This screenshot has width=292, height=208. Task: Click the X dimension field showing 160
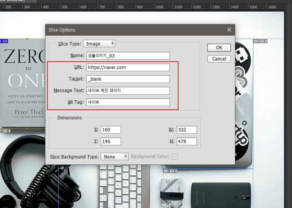click(x=111, y=130)
